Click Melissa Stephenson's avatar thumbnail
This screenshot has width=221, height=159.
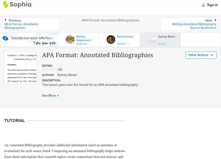(x=70, y=39)
